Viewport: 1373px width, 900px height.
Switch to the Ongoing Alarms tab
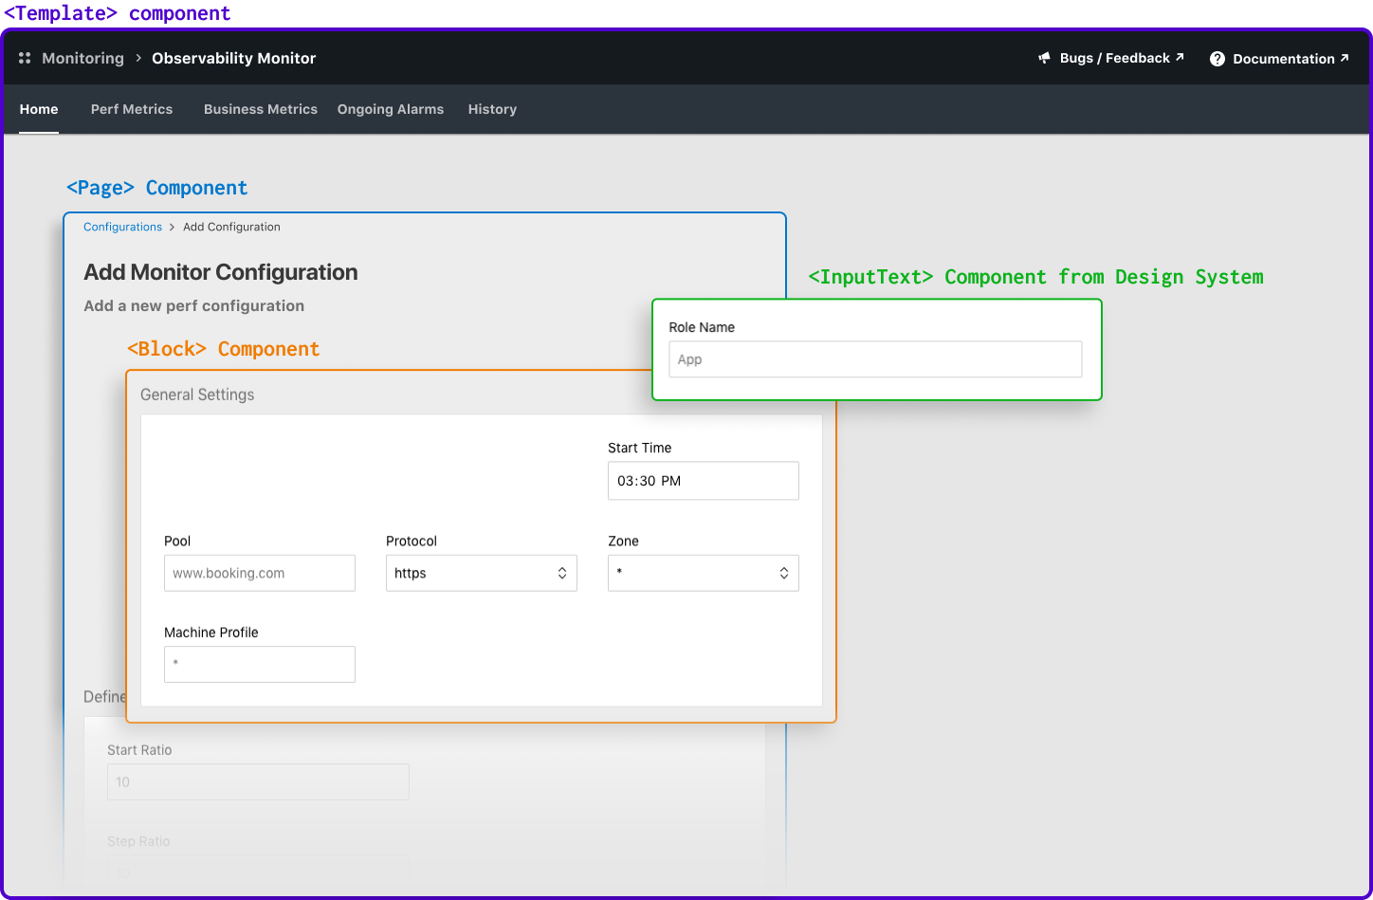[x=390, y=109]
